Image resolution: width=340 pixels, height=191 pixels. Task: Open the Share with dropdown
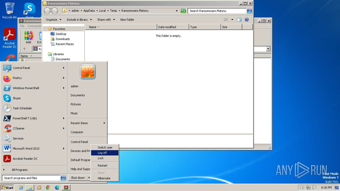(106, 20)
